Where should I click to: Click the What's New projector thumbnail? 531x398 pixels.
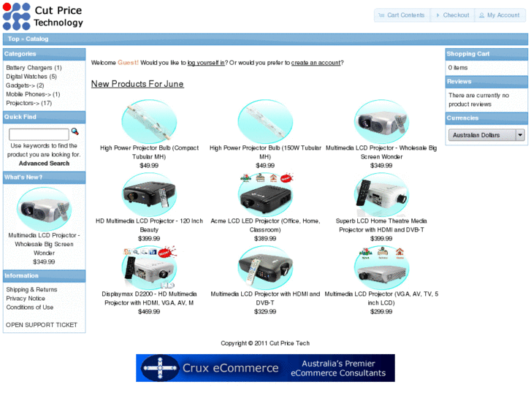44,209
